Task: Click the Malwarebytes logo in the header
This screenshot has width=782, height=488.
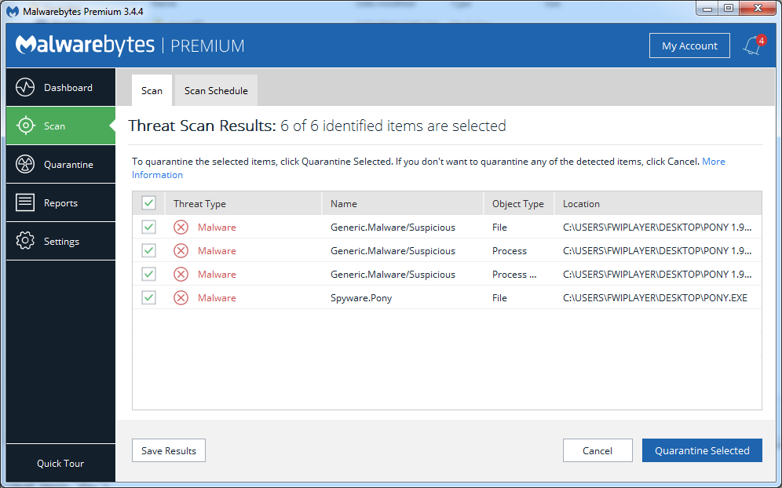Action: (85, 45)
